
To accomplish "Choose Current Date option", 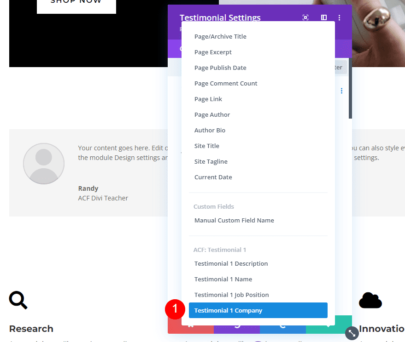I will click(x=213, y=177).
